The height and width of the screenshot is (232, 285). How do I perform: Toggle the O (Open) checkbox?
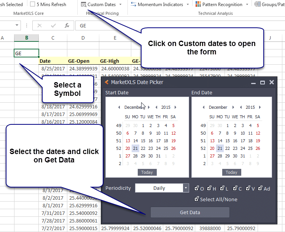196,188
